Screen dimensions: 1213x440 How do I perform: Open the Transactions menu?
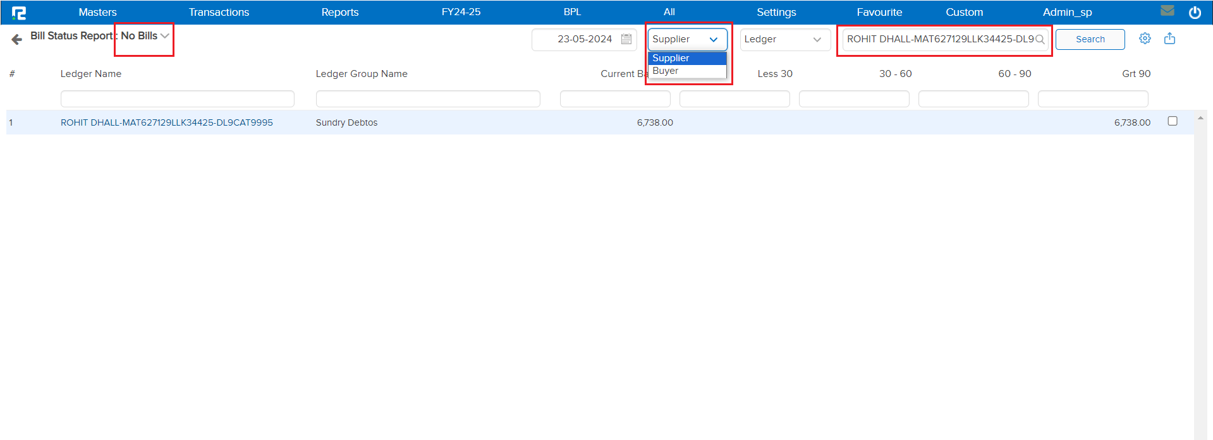(219, 12)
